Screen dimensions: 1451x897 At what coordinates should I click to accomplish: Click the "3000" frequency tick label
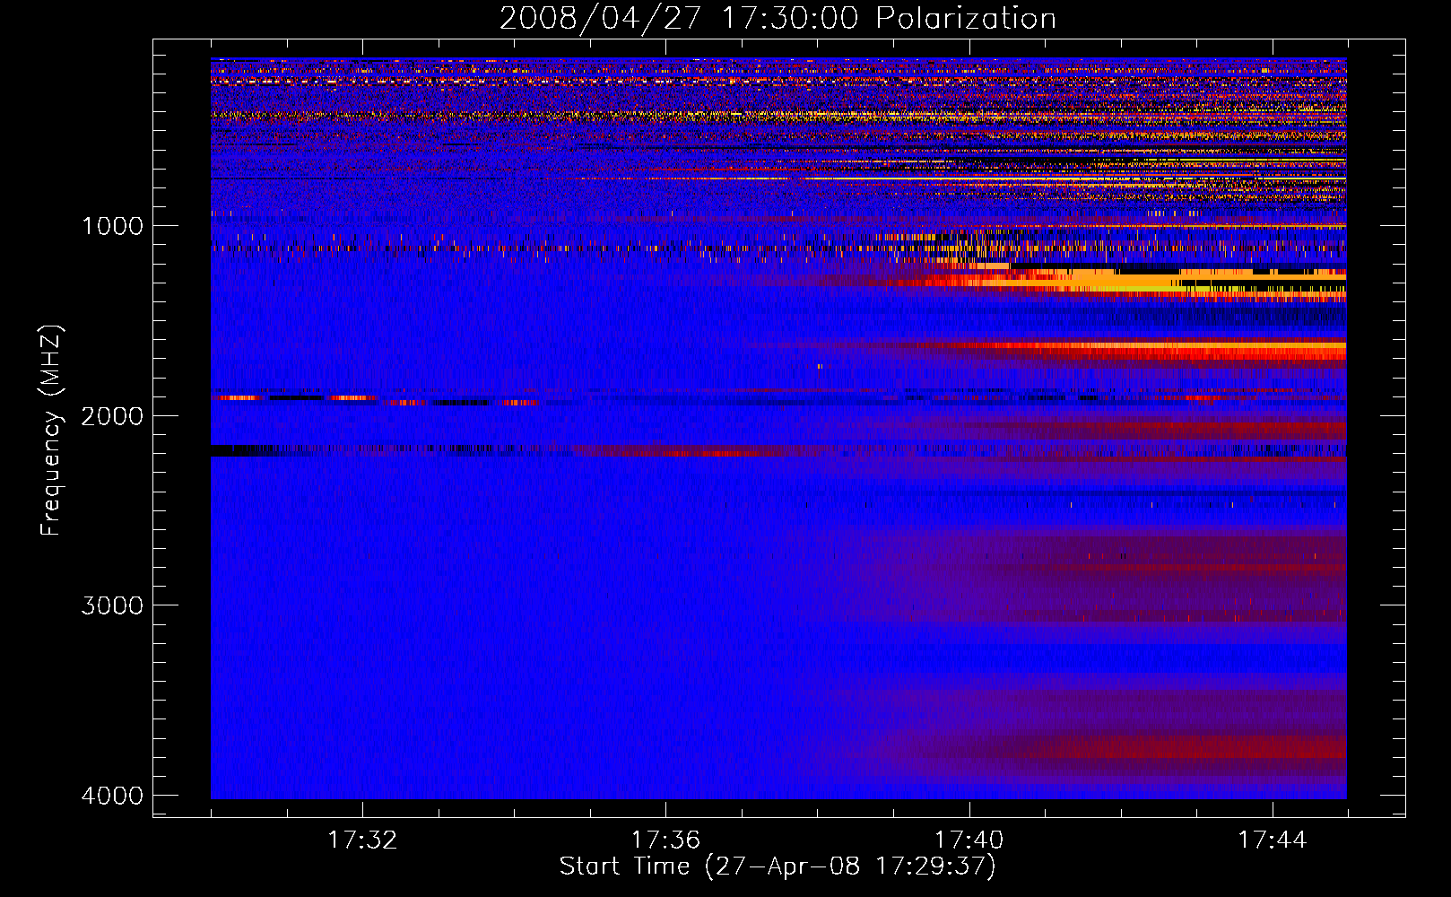click(112, 605)
